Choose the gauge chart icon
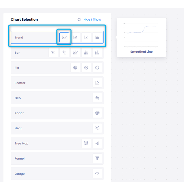 click(x=97, y=174)
